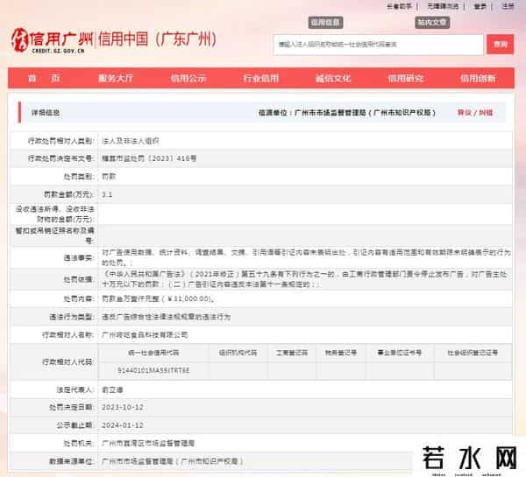Open the 长者助手 link at top
Image resolution: width=526 pixels, height=477 pixels.
point(399,6)
